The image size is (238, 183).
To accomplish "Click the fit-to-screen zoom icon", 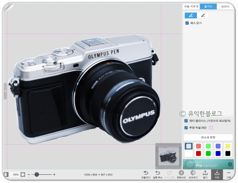I will pos(23,175).
